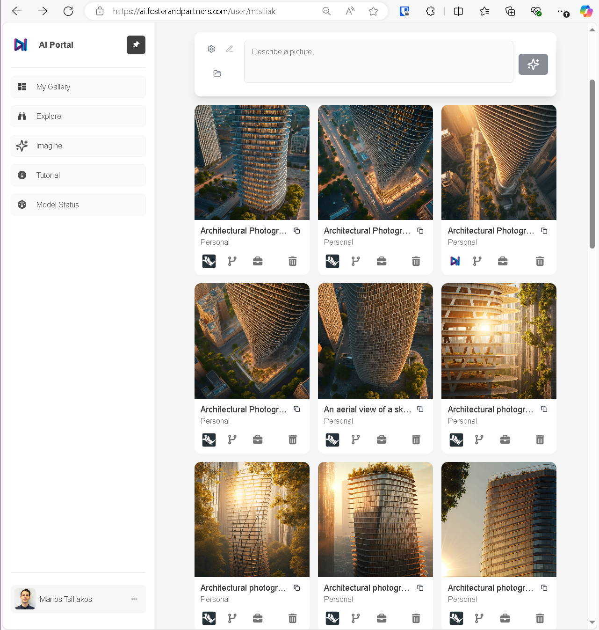The image size is (599, 630).
Task: Open My Gallery in sidebar
Action: click(78, 87)
